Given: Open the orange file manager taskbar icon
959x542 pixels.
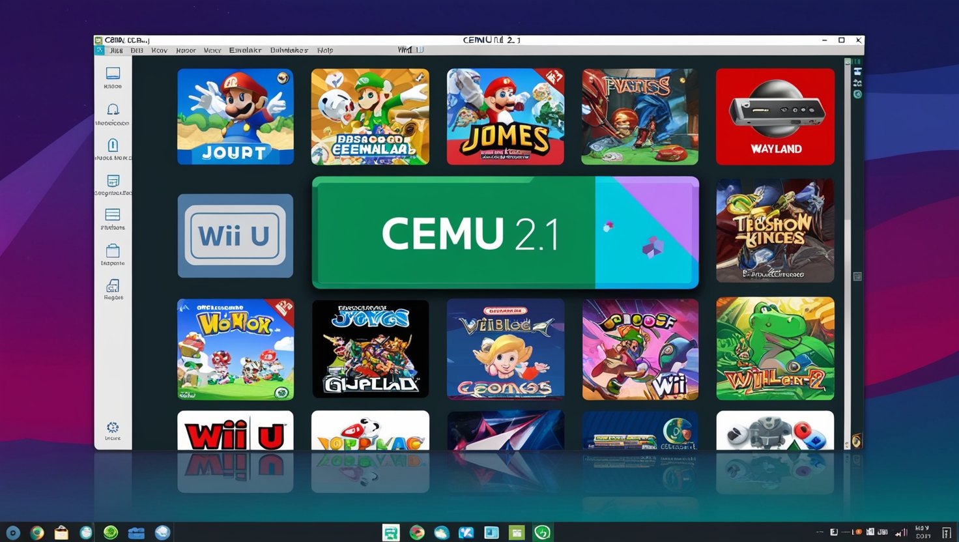Looking at the screenshot, I should point(61,532).
